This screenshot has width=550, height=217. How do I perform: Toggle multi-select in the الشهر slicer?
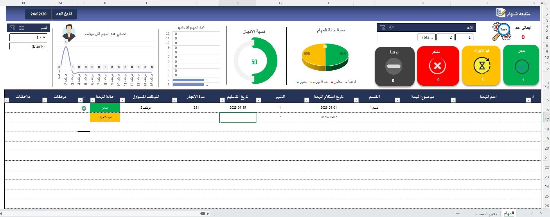392,28
